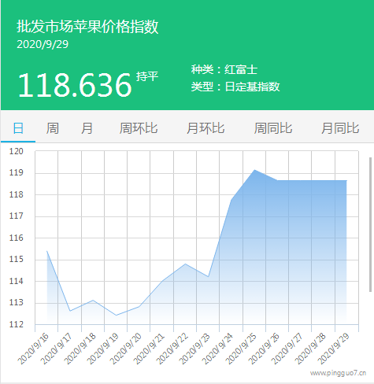Select the 周同比 tab
Image resolution: width=374 pixels, height=384 pixels.
pos(273,128)
